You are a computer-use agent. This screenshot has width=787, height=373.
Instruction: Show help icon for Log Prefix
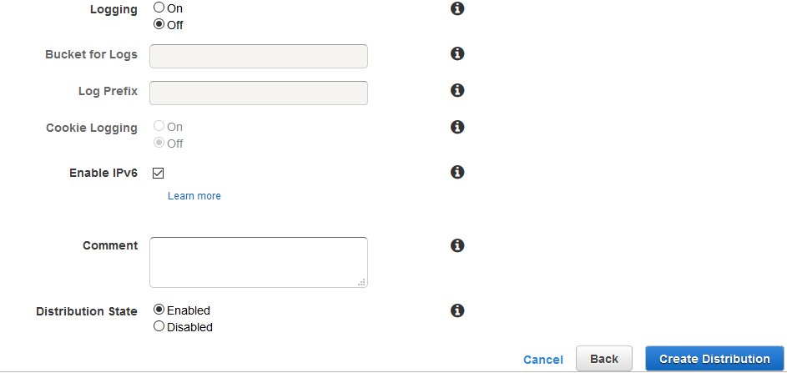[x=457, y=90]
